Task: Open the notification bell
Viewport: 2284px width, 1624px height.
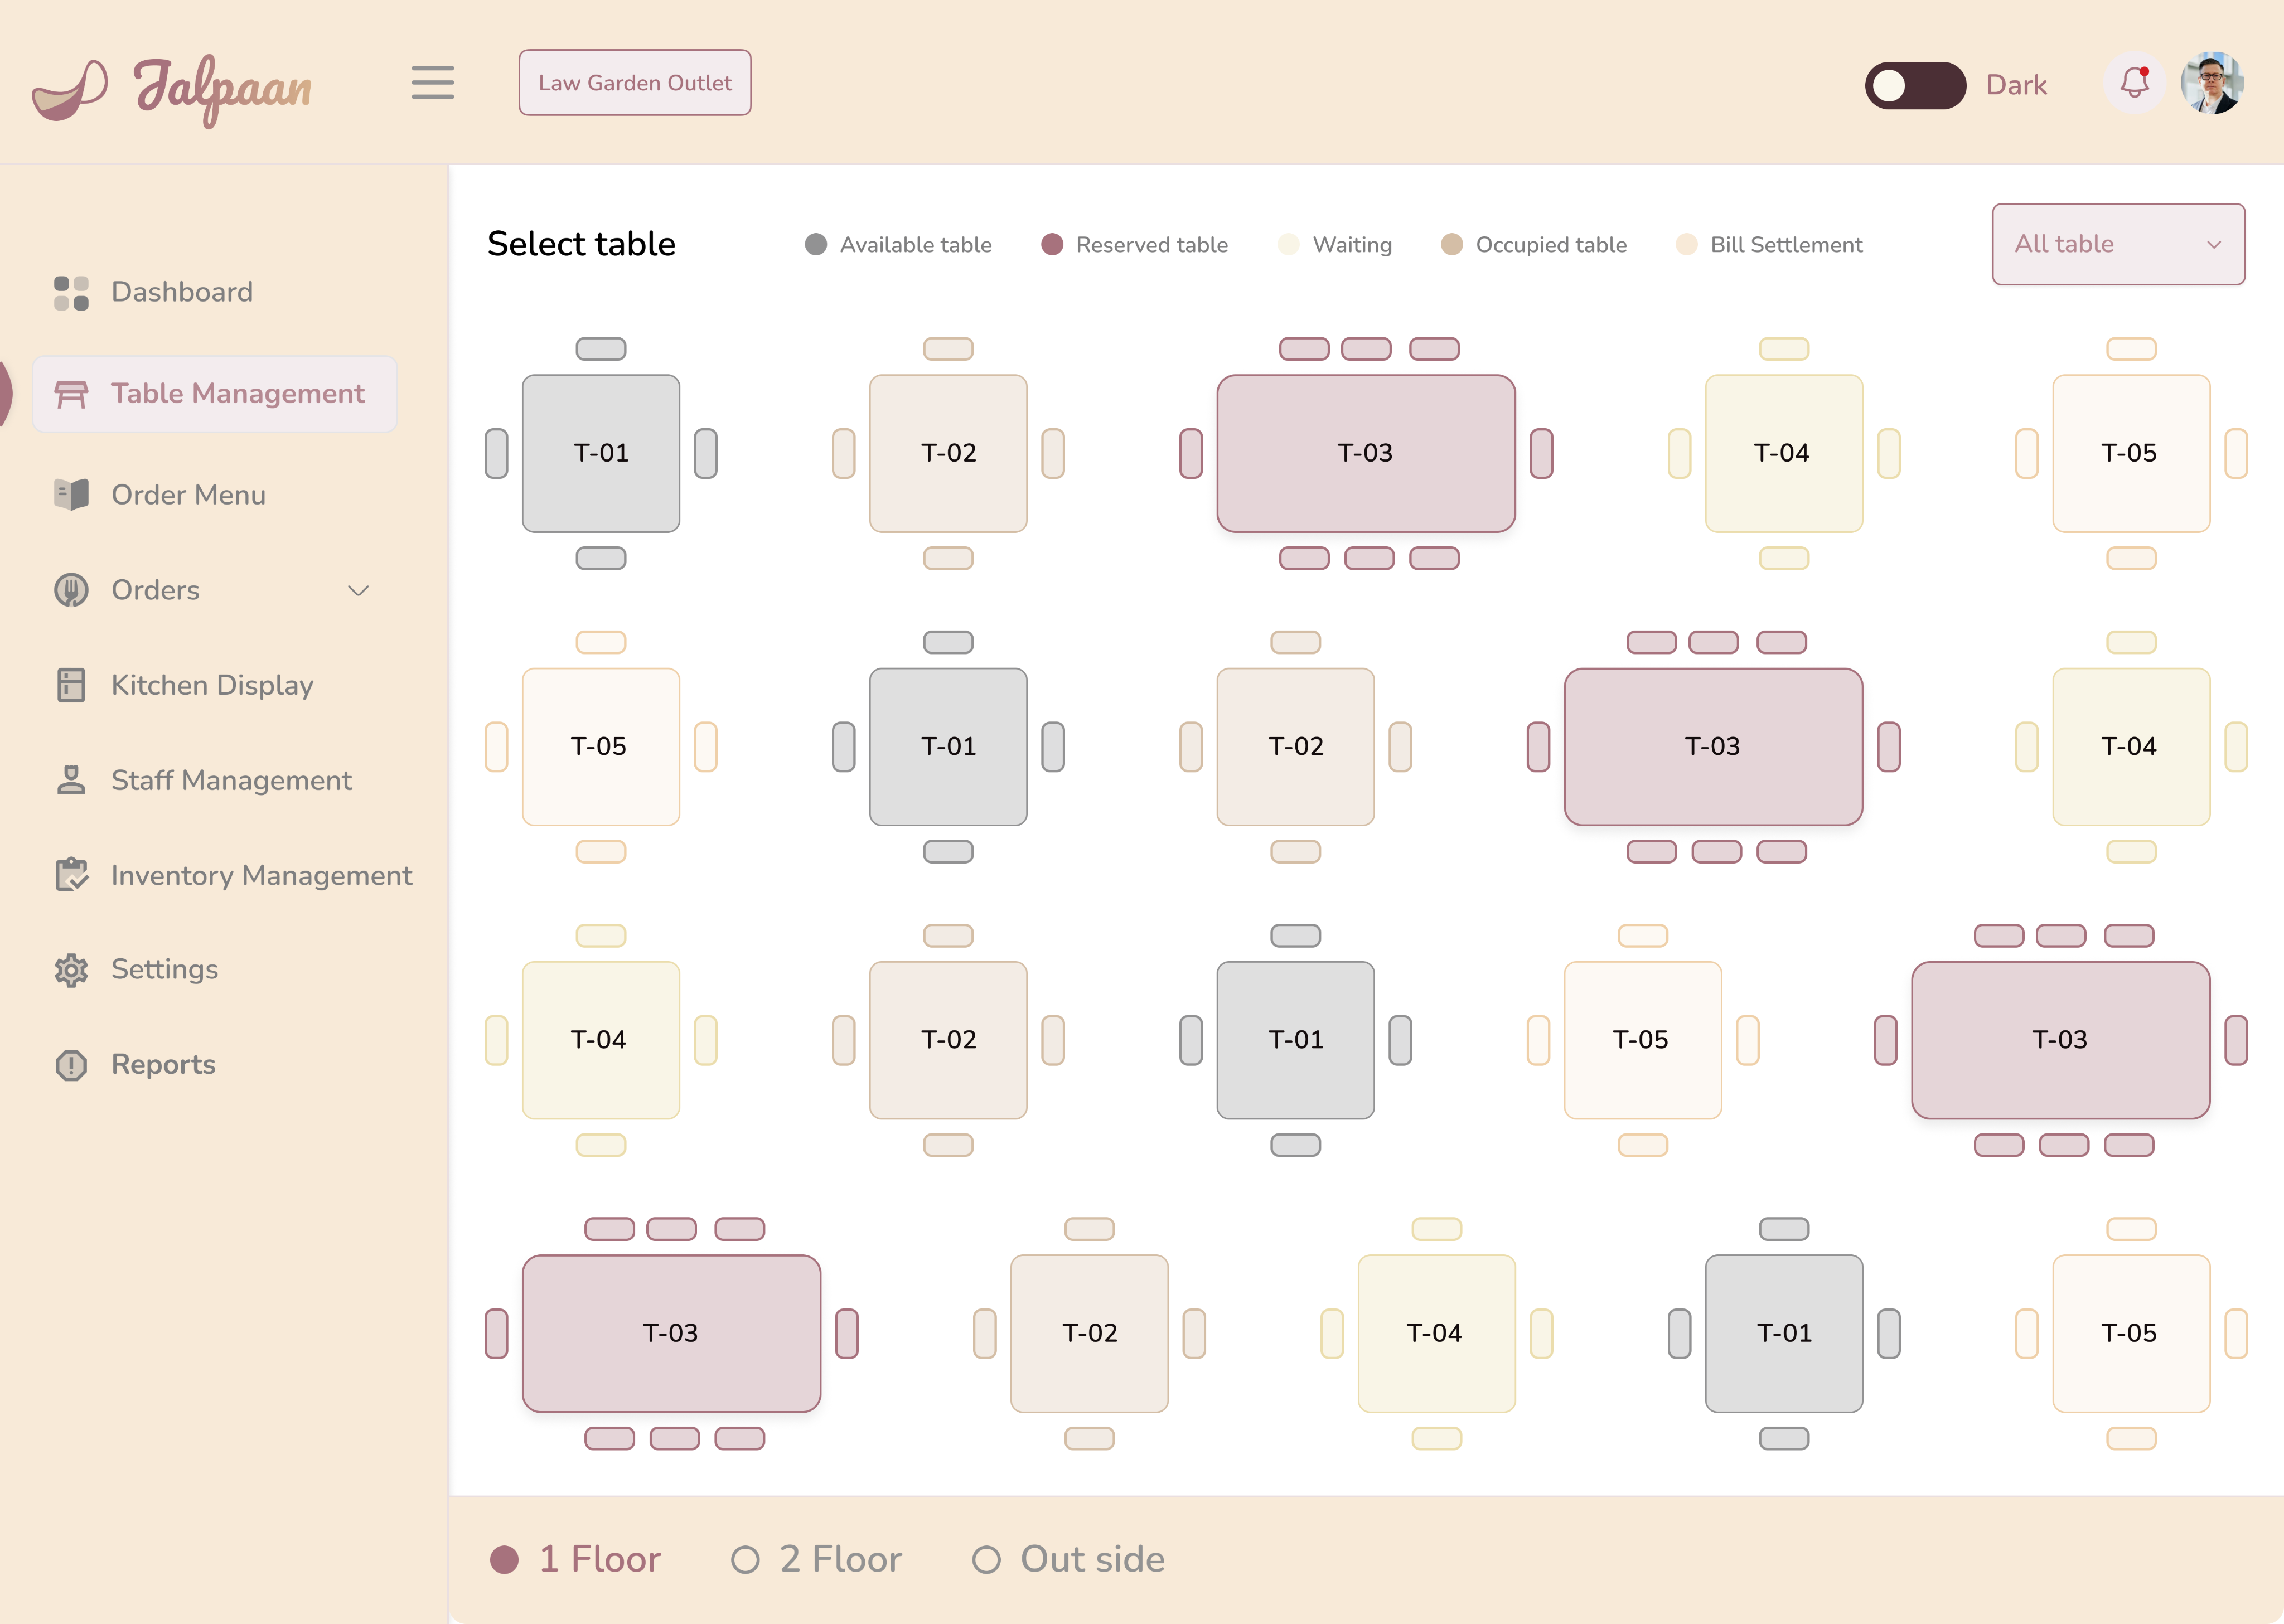Action: (2134, 83)
